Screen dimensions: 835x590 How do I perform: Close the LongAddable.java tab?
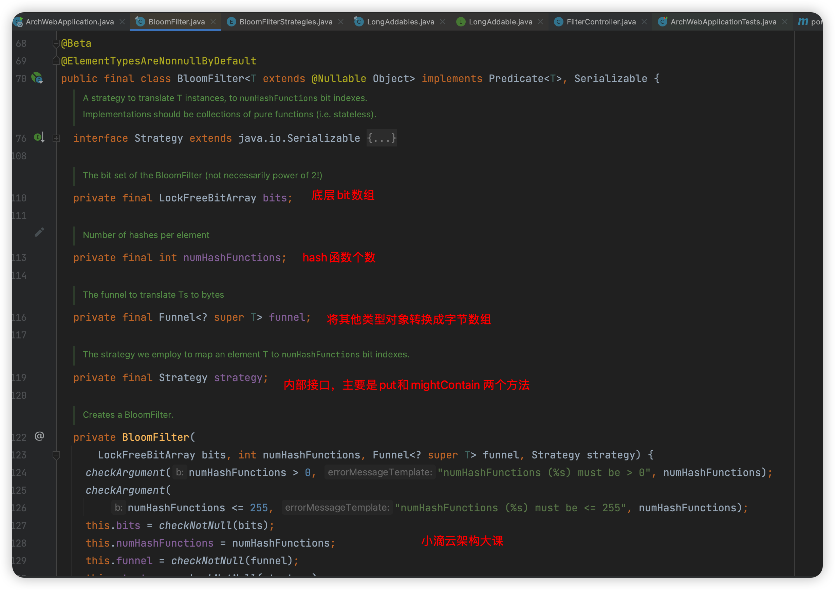540,22
